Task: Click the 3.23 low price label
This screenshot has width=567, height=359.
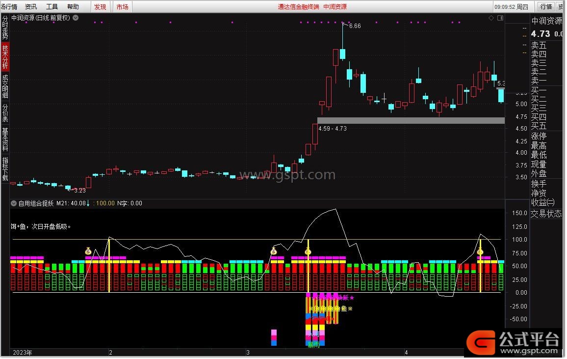Action: 79,191
